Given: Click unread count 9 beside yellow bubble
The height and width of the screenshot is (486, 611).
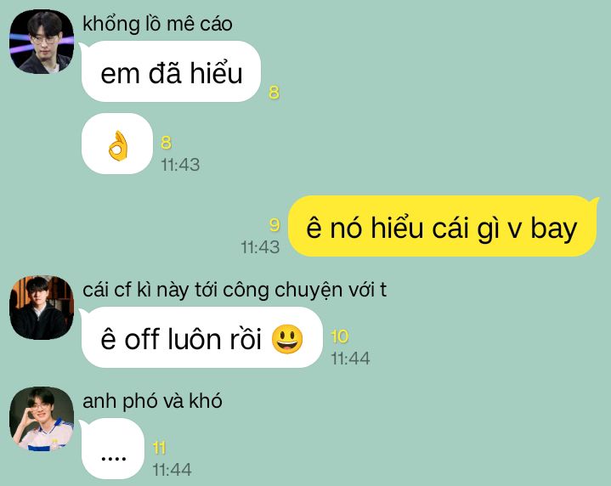Looking at the screenshot, I should pos(274,225).
